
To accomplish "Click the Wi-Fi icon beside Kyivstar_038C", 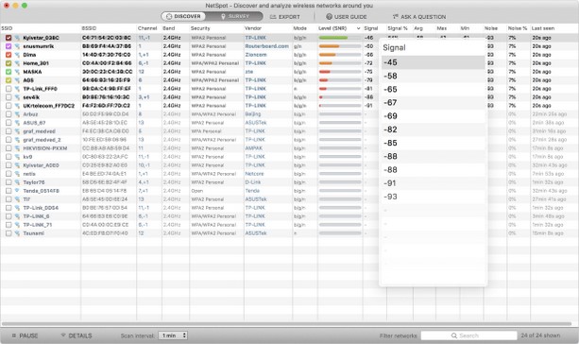I will click(x=17, y=38).
